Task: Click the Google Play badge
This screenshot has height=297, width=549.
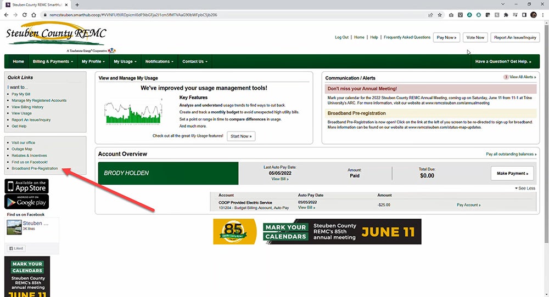Action: point(26,202)
